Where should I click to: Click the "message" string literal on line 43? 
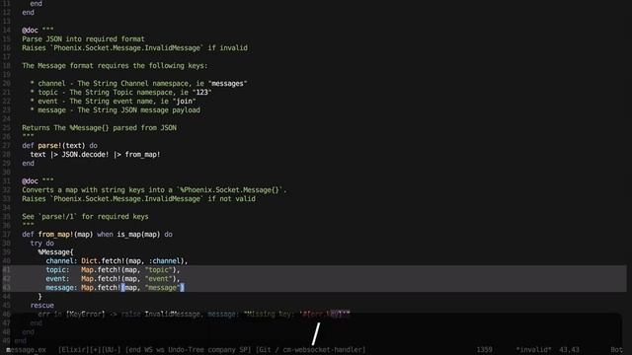162,287
